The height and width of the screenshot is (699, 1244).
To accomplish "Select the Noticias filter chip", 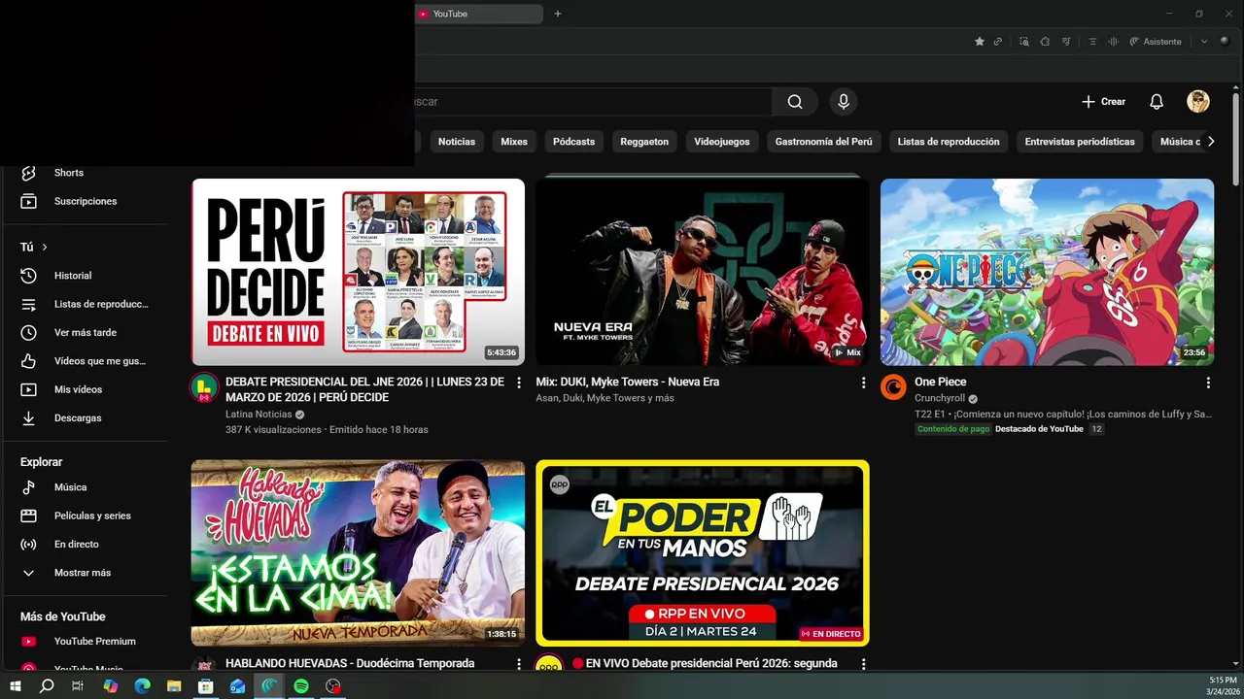I will (457, 142).
